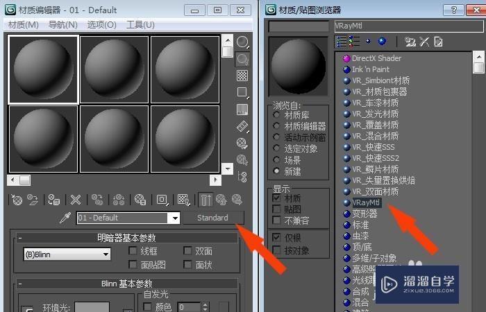Select the 材质编辑器 radio button
The width and height of the screenshot is (486, 312).
point(276,126)
